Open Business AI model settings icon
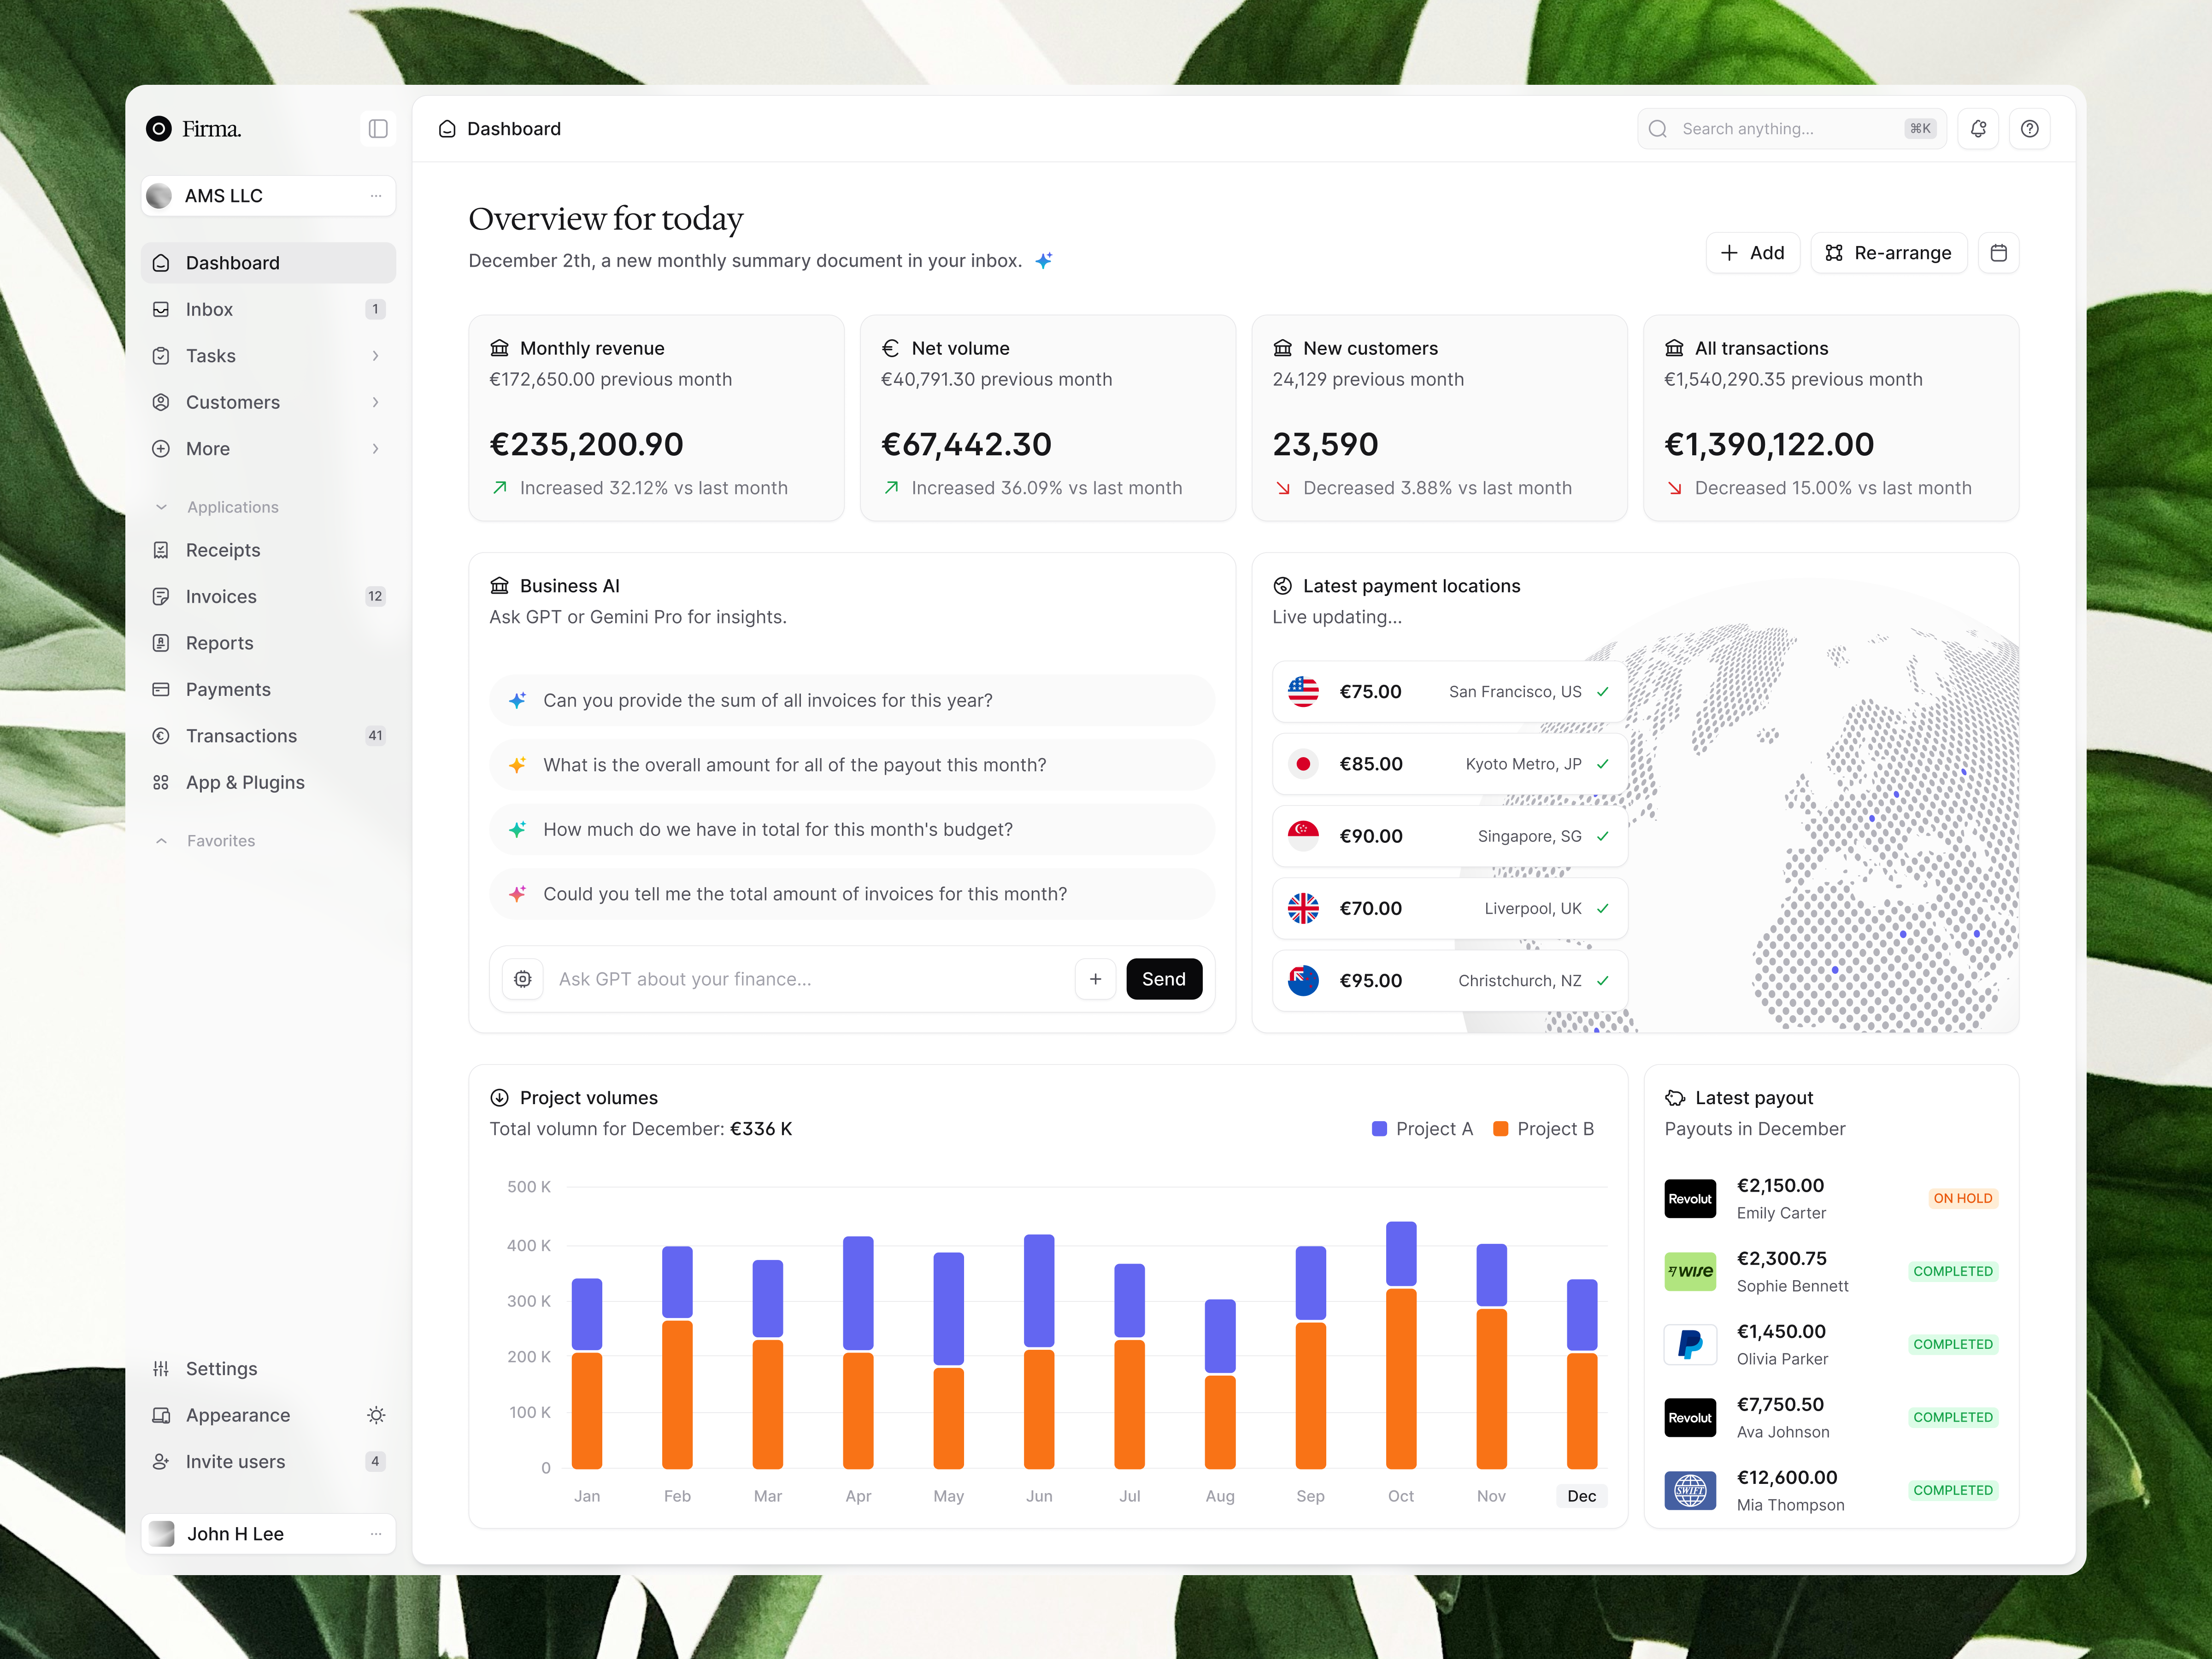This screenshot has height=1659, width=2212. 523,979
